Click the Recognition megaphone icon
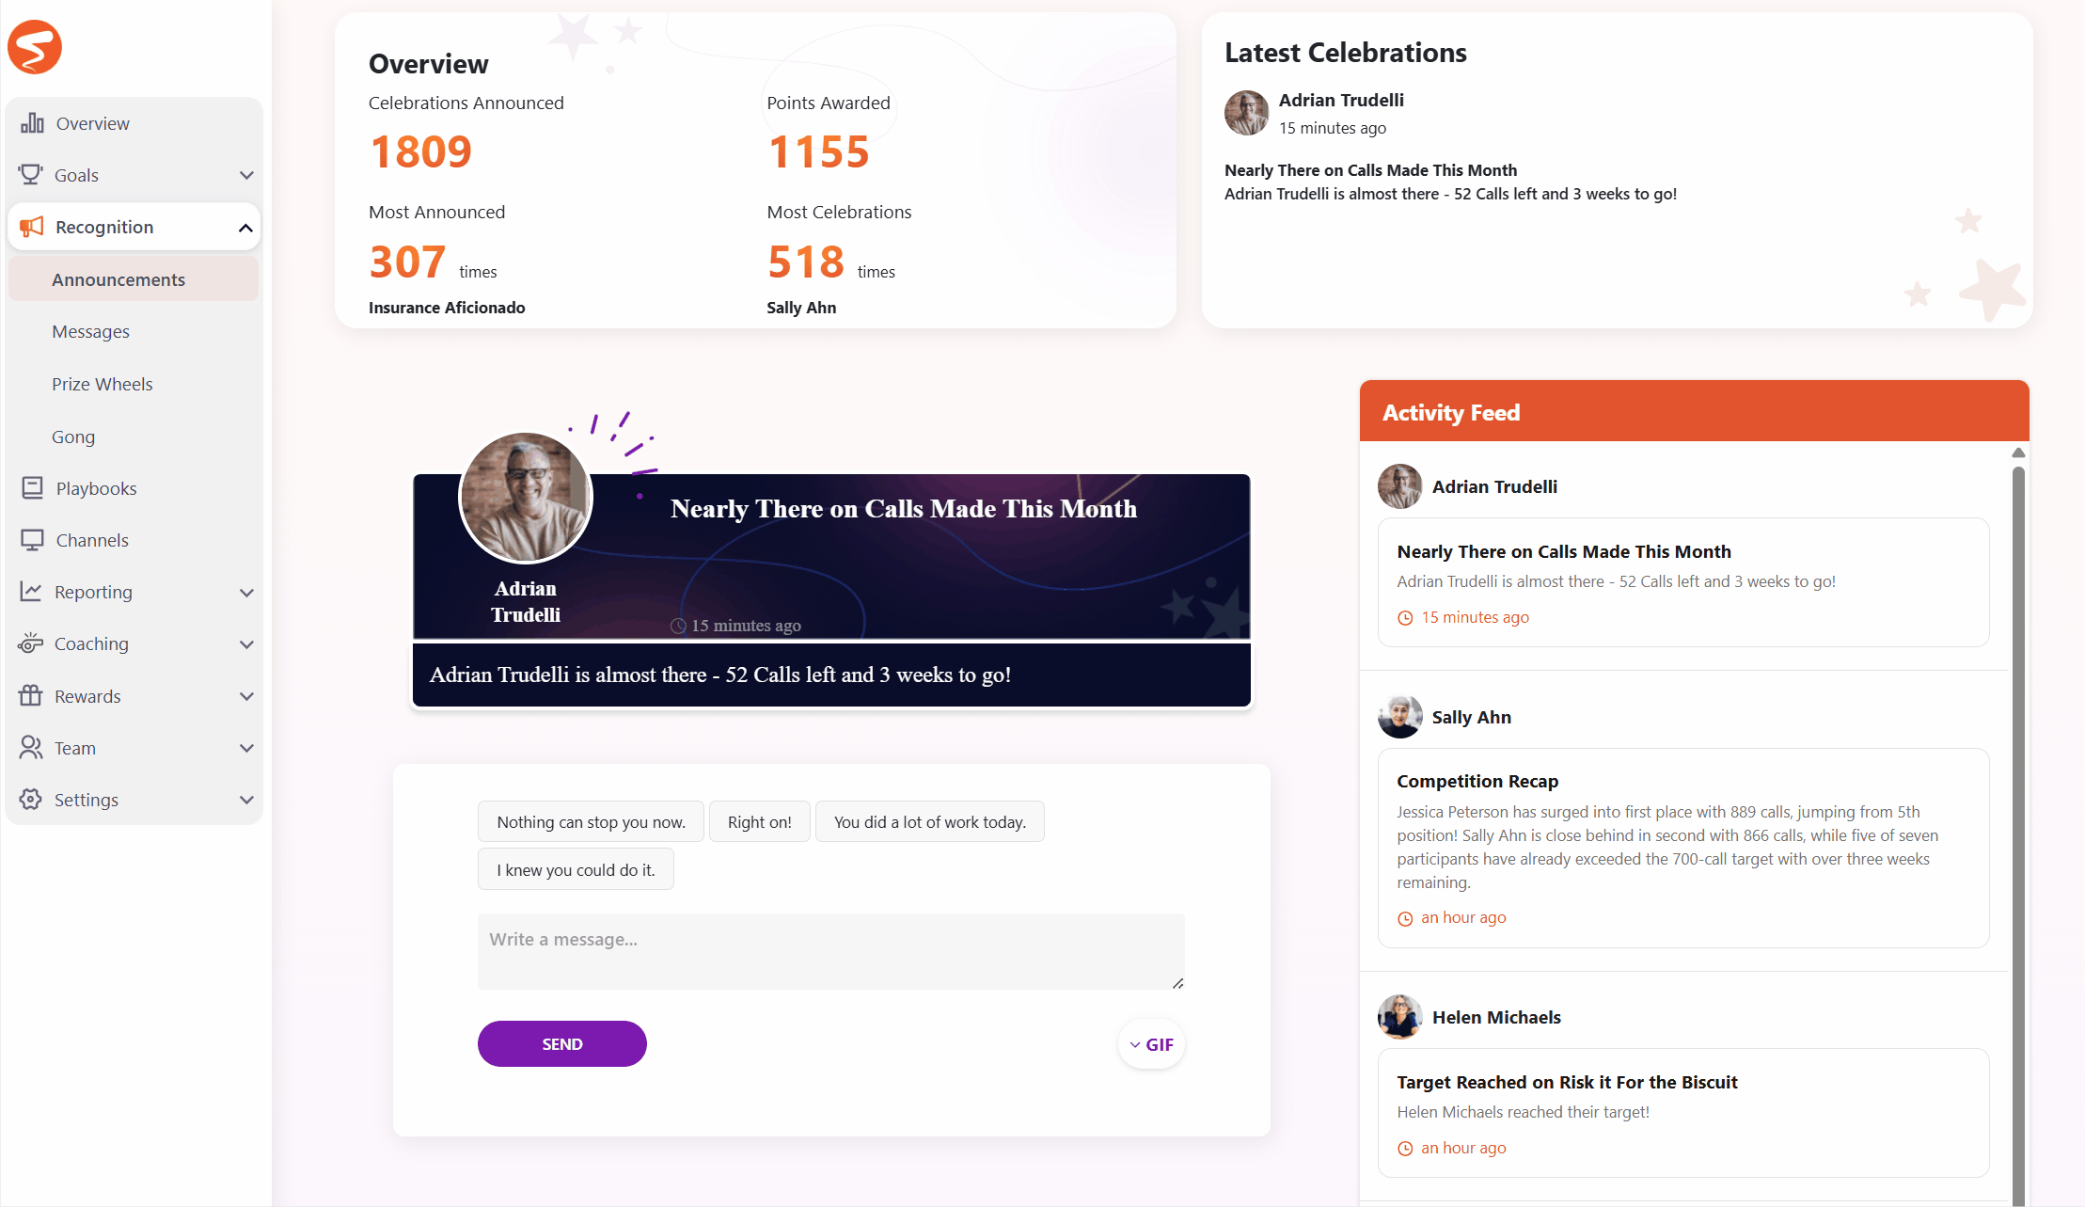 point(32,227)
